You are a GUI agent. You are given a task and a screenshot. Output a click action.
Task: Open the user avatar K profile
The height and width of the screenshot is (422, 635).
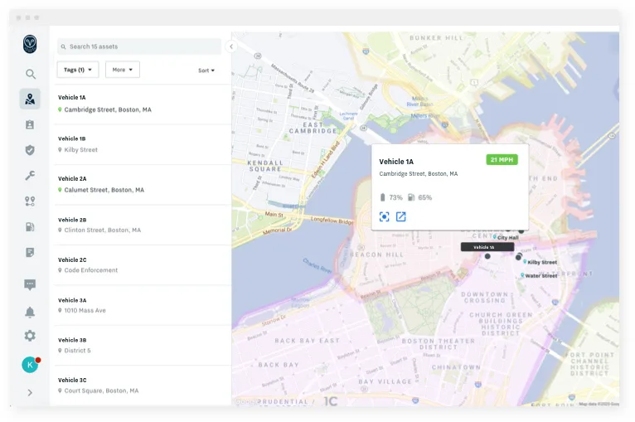[31, 365]
